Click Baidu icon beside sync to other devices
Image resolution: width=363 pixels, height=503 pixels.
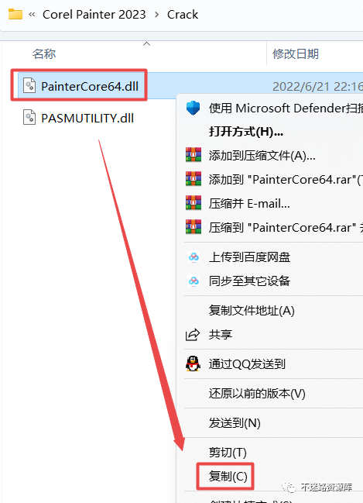click(x=193, y=281)
